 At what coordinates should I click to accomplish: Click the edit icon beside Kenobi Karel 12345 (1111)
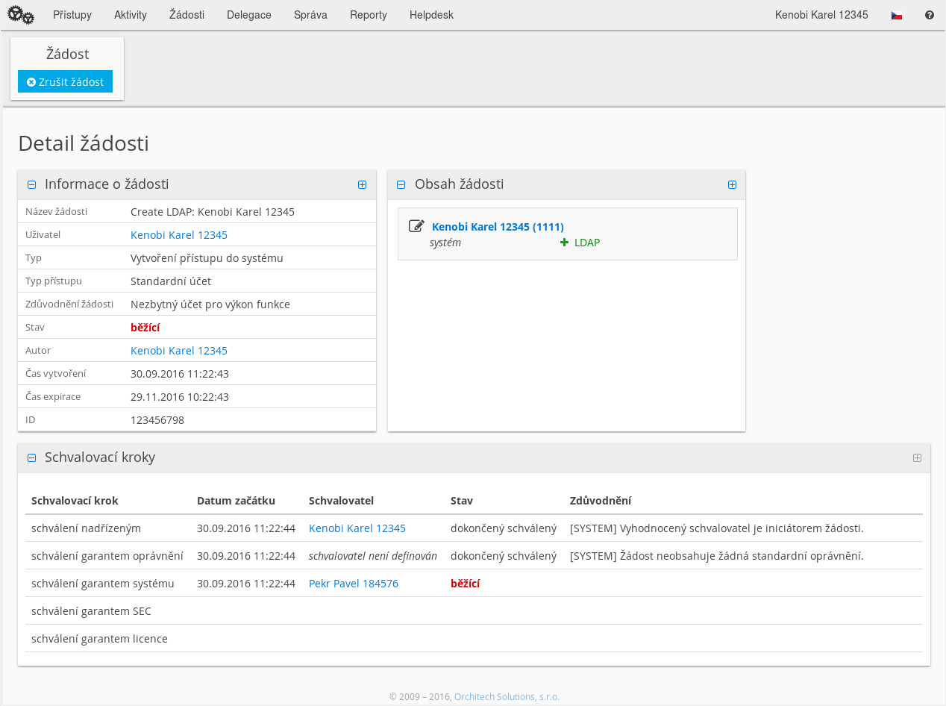(416, 226)
